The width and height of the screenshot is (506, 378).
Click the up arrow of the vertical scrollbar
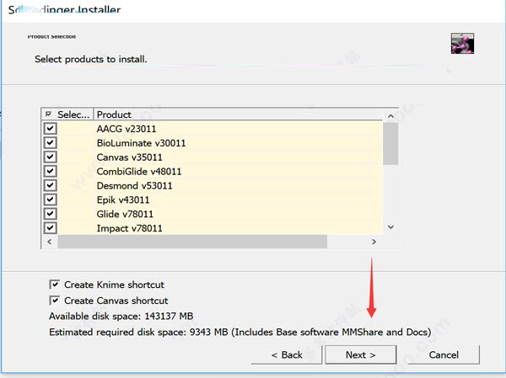390,116
